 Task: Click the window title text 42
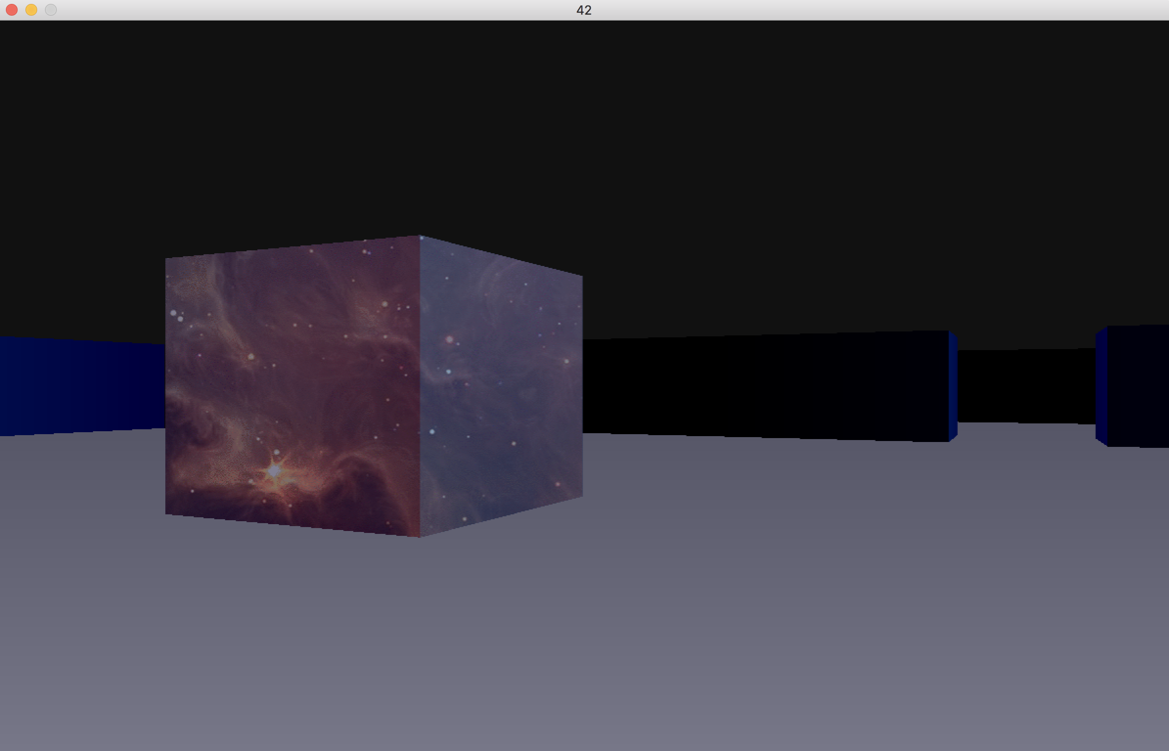[584, 10]
